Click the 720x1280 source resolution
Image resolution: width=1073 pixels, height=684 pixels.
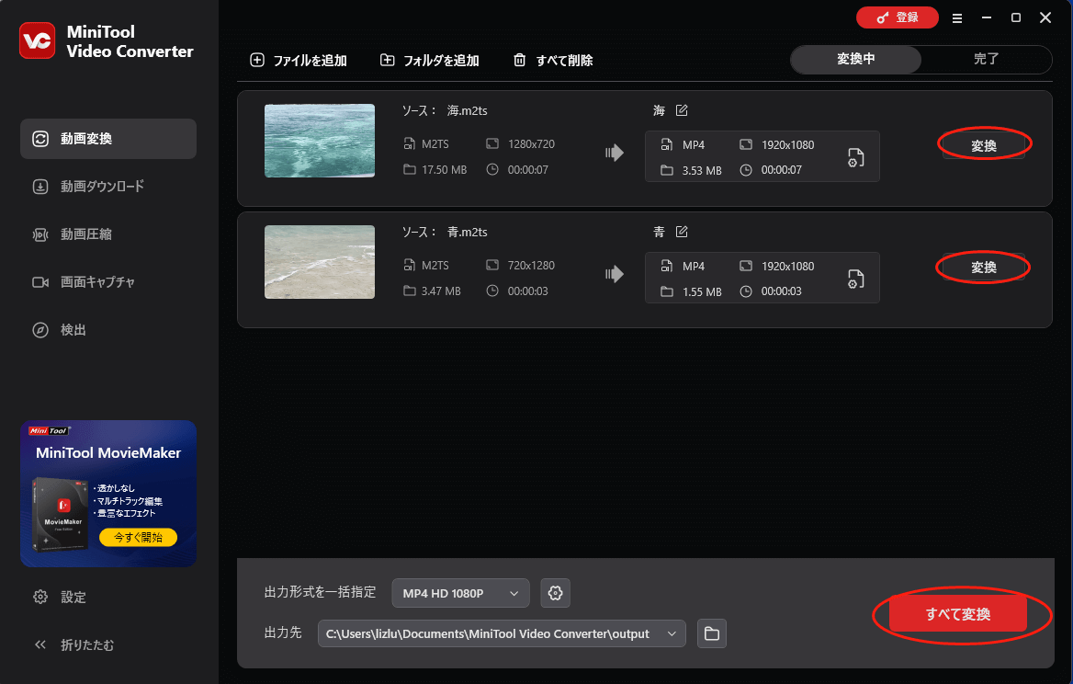coord(531,265)
